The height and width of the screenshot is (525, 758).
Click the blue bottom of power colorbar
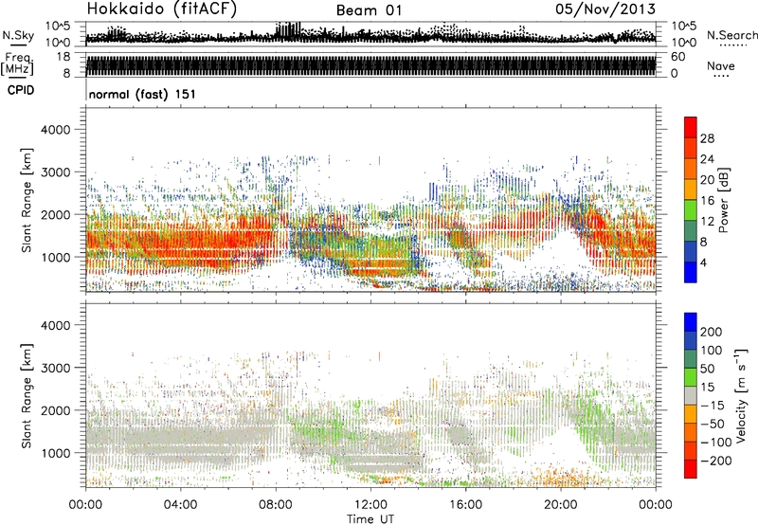pyautogui.click(x=691, y=273)
